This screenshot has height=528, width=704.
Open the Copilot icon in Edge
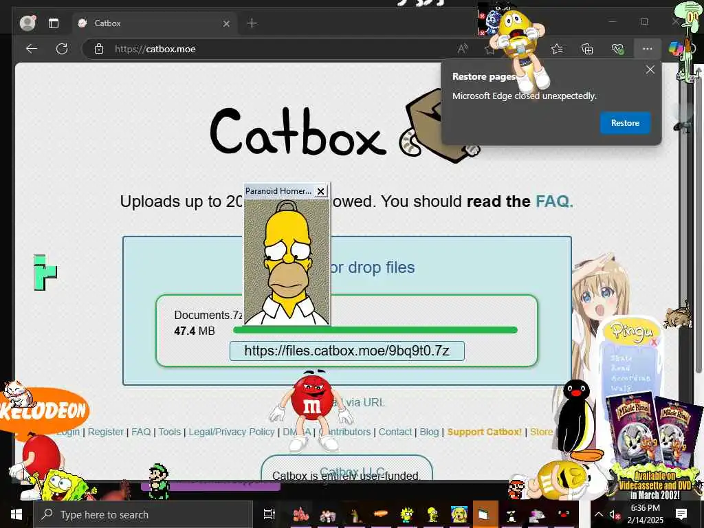pos(675,49)
